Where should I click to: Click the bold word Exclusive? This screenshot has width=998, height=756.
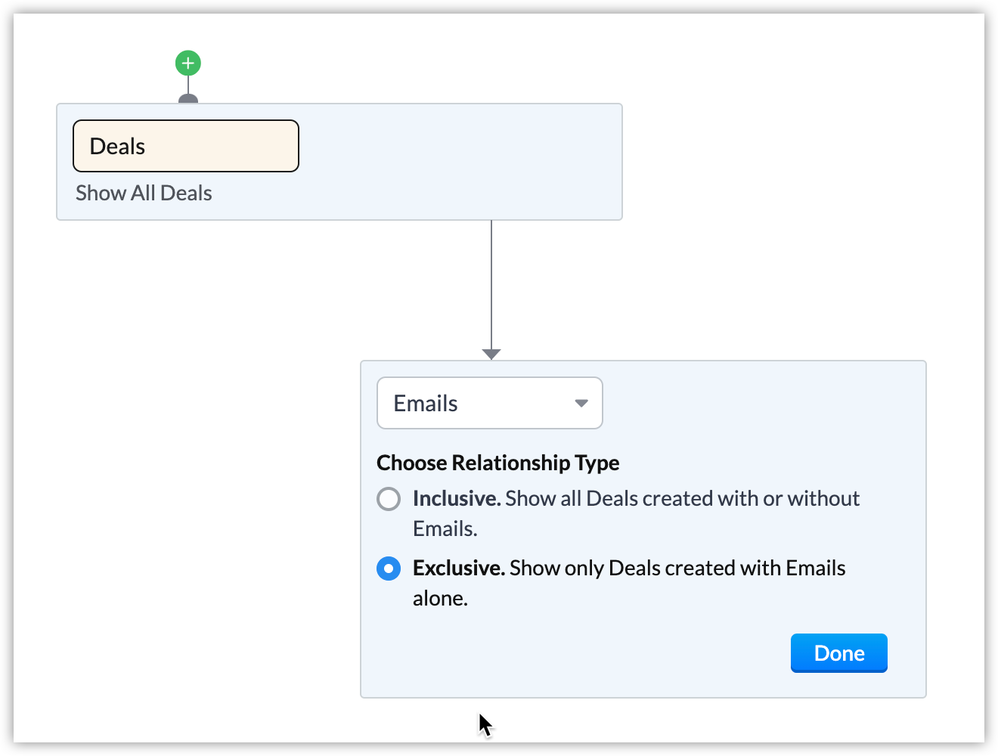(458, 569)
